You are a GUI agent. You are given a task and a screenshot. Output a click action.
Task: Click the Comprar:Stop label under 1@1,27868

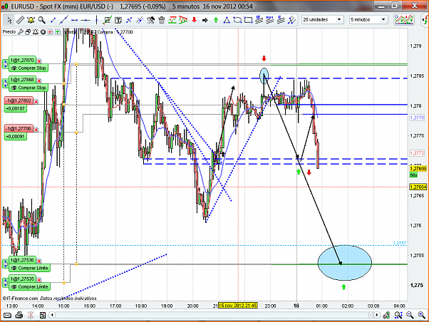[29, 88]
